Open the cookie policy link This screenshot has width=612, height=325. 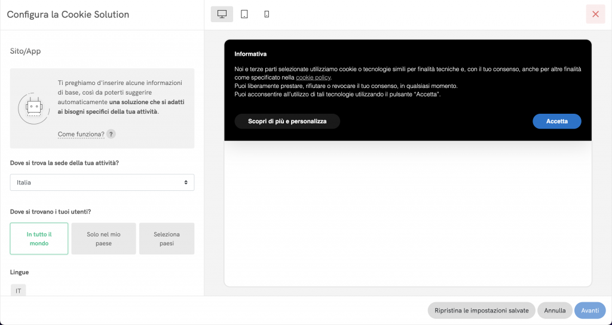tap(313, 78)
